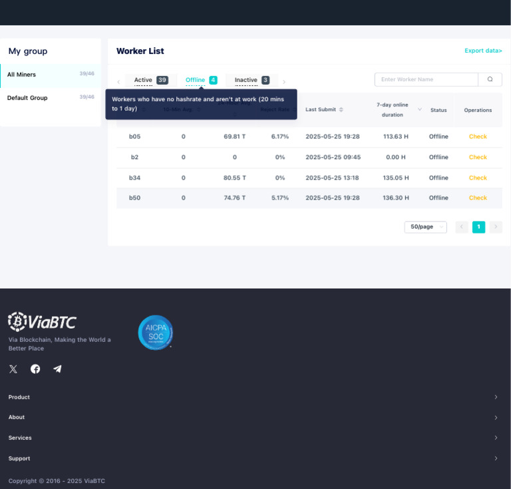The image size is (511, 489).
Task: Click Check for worker b05
Action: coord(478,136)
